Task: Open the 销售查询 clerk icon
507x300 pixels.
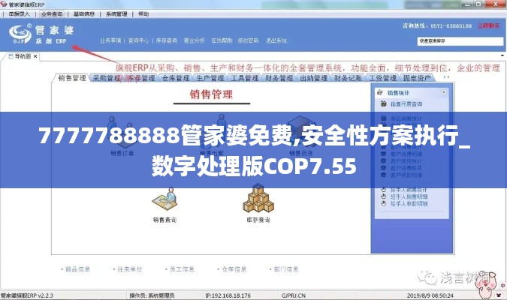Action: (165, 200)
